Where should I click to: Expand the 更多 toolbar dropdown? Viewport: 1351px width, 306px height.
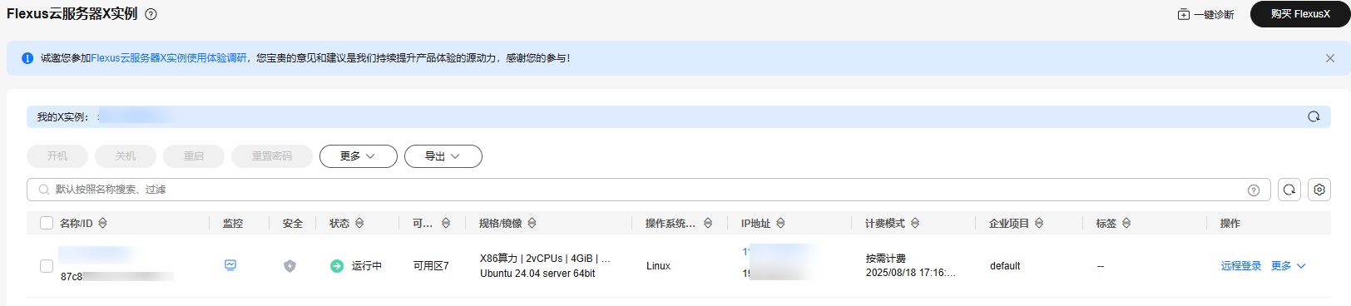pos(359,156)
